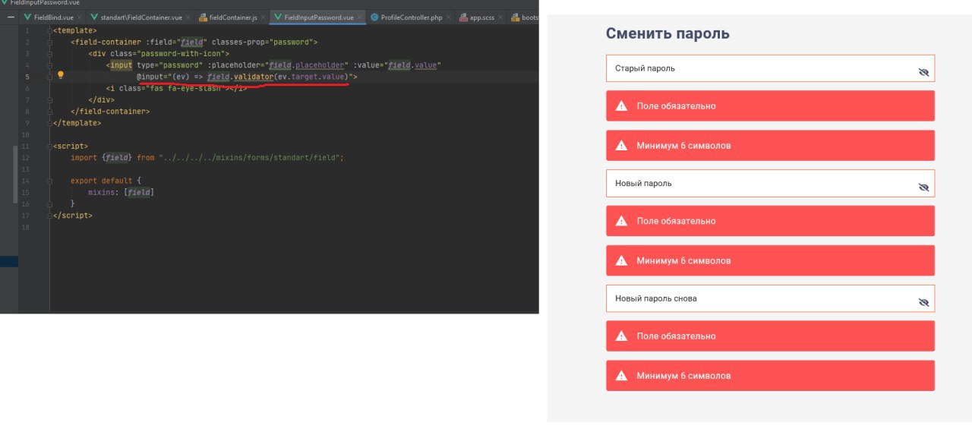Collapse the <script> block on line 11
Screen dimensions: 972x435
pos(50,146)
